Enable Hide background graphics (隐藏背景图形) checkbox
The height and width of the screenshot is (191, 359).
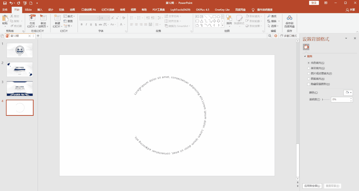[x=309, y=84]
